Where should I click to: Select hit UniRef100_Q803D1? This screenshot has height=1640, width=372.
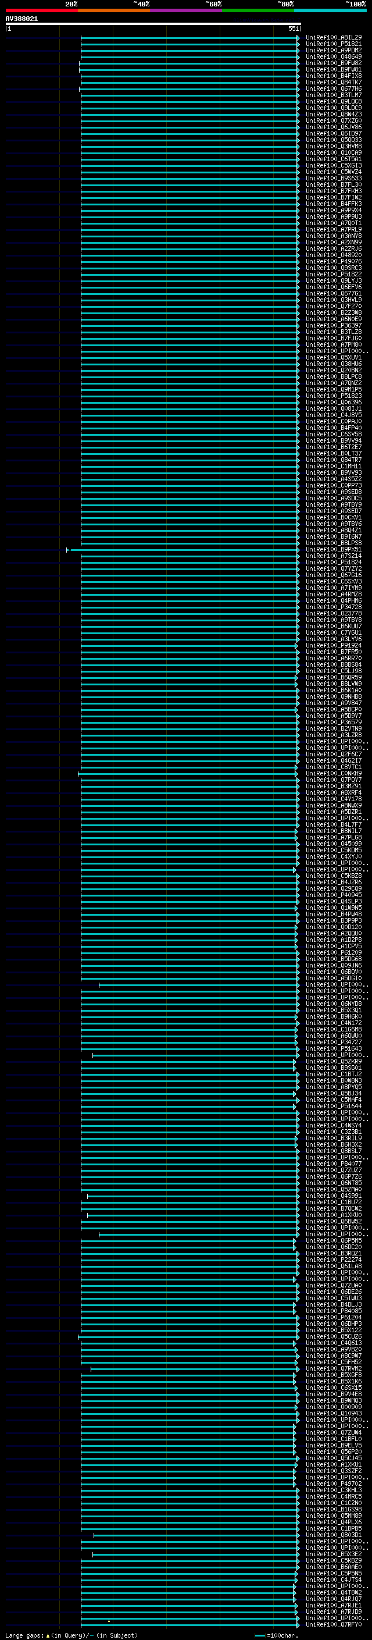click(333, 1535)
